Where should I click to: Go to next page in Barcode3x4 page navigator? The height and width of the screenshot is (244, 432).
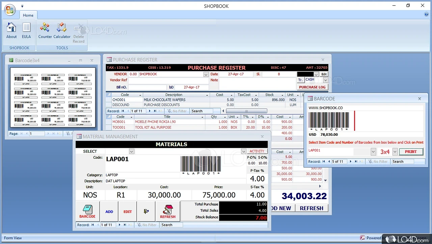[x=48, y=134]
